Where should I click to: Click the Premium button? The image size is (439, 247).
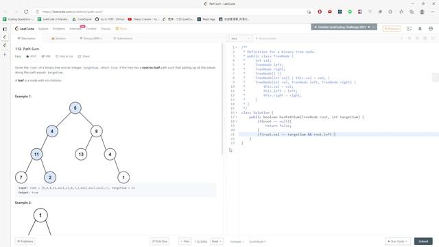point(392,29)
